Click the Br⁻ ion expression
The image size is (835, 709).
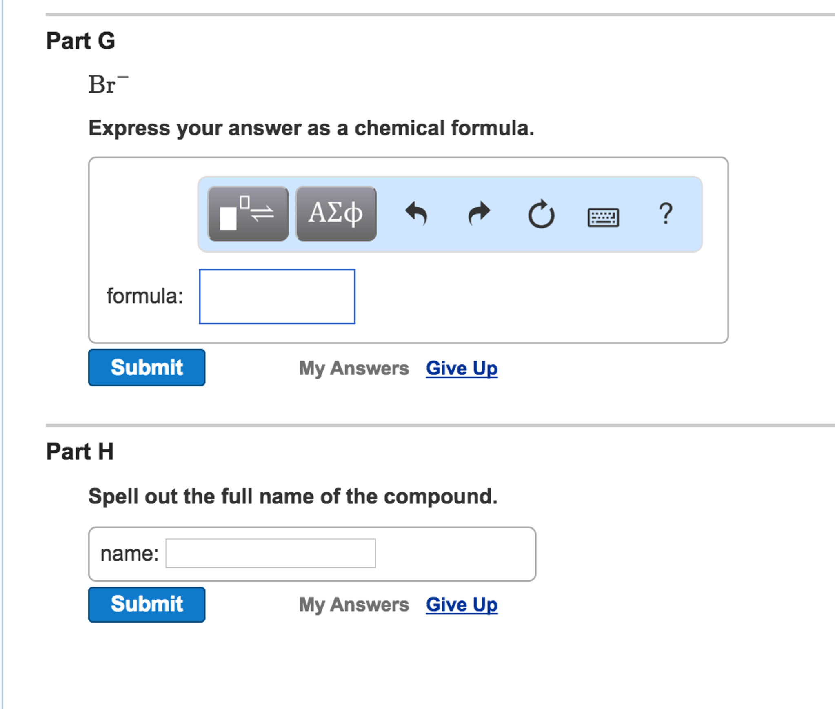pos(107,84)
